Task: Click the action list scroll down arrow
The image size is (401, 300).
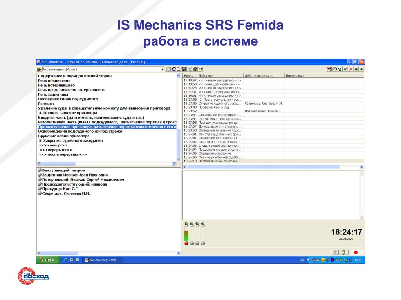Action: click(x=179, y=159)
